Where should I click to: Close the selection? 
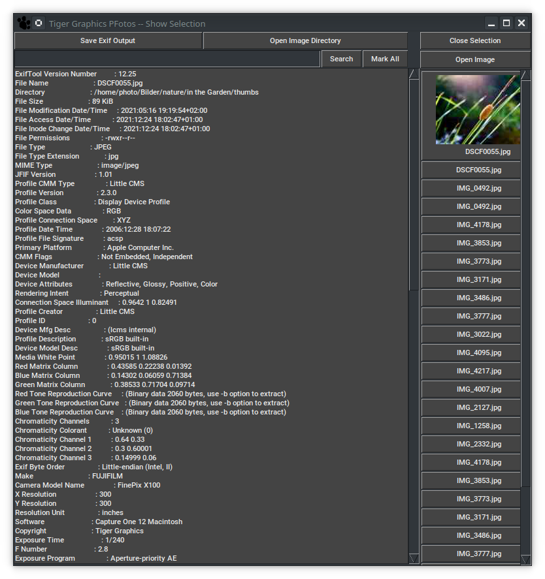pyautogui.click(x=475, y=40)
